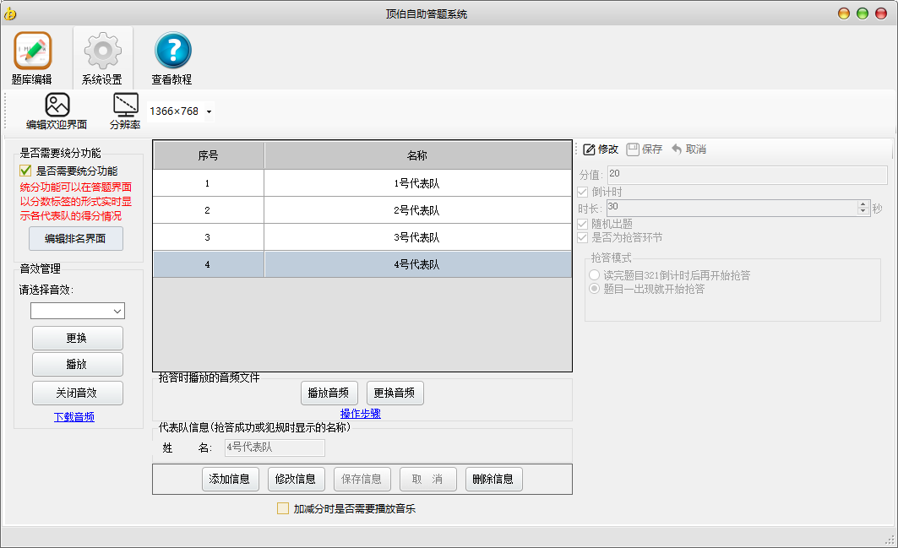Click the 分辨率 monitor icon
The width and height of the screenshot is (898, 548).
coord(125,105)
